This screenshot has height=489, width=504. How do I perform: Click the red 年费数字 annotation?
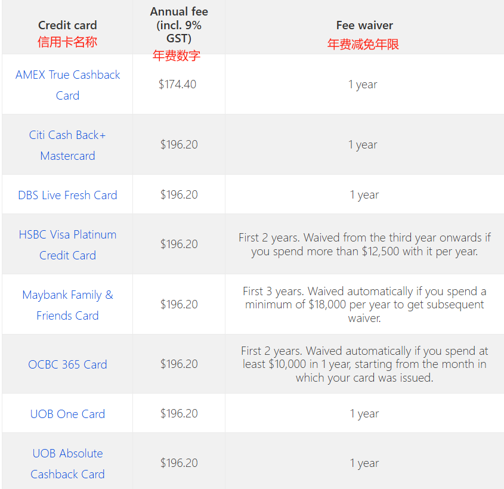[x=177, y=55]
